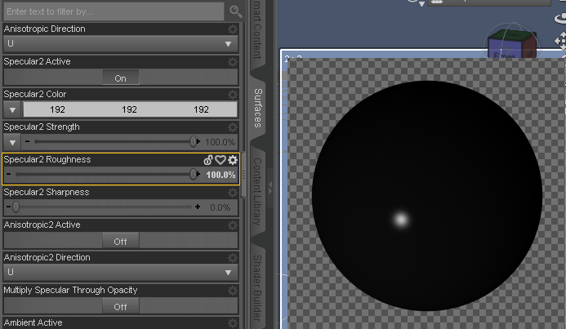Viewport: 566px width, 329px height.
Task: Click the Specular2 Sharpness 0.0% value
Action: [221, 207]
